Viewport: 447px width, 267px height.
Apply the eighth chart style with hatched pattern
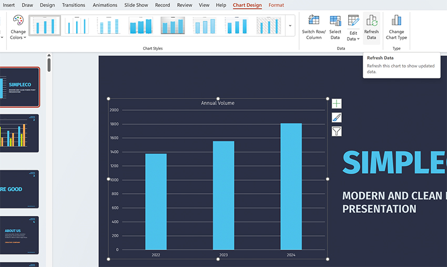click(x=268, y=25)
